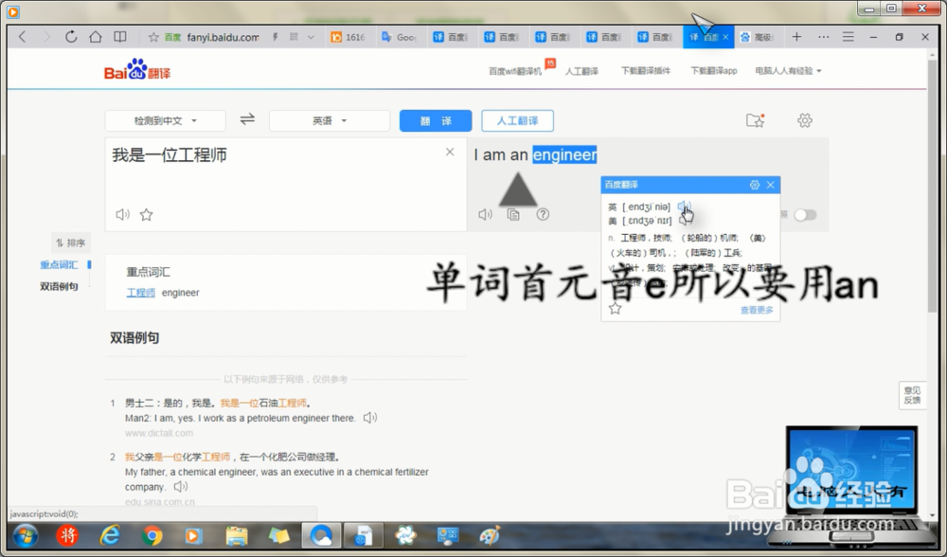Click 查看更多 in the popup
947x557 pixels.
[x=757, y=310]
